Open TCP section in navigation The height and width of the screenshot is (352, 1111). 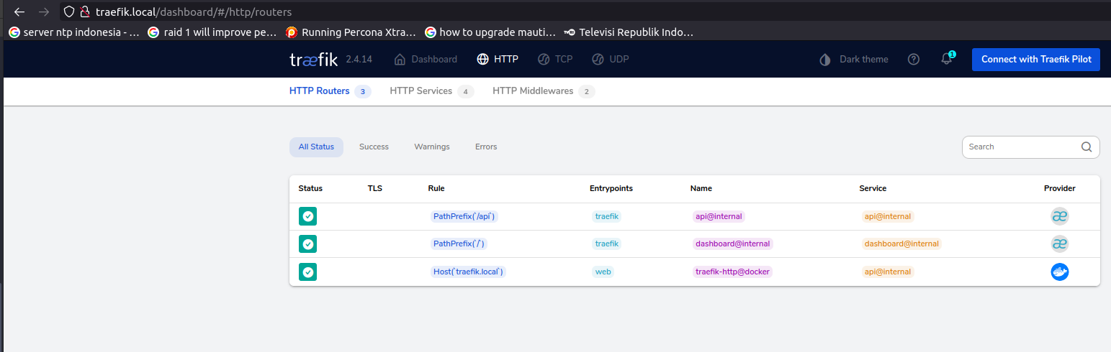[555, 59]
